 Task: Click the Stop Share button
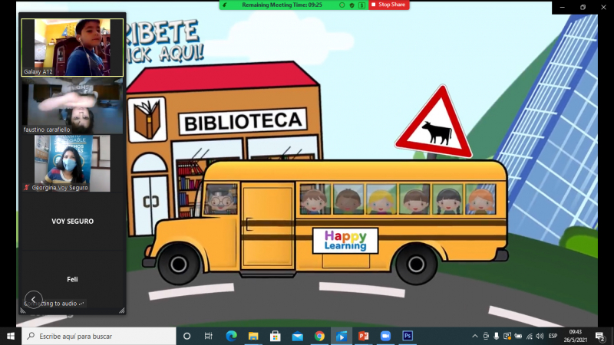pyautogui.click(x=388, y=5)
